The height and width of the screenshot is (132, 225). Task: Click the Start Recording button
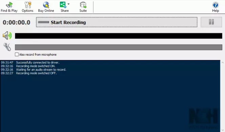[117, 22]
